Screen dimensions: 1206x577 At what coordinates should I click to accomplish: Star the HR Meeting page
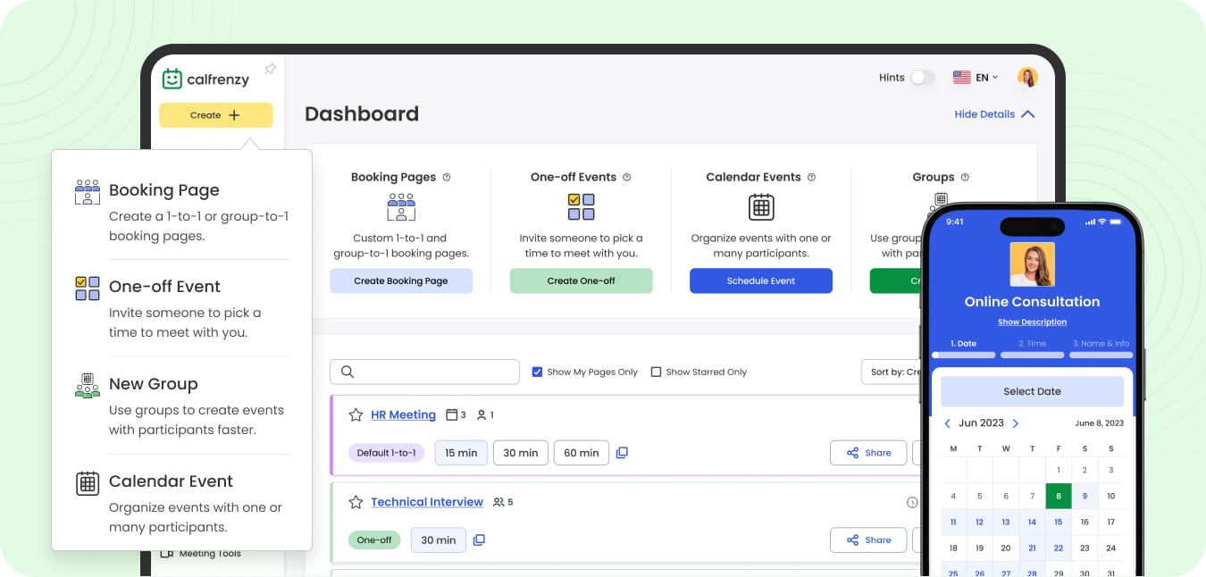356,414
